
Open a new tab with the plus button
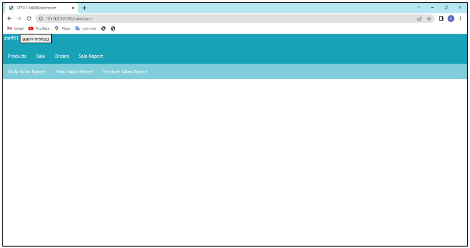[84, 8]
